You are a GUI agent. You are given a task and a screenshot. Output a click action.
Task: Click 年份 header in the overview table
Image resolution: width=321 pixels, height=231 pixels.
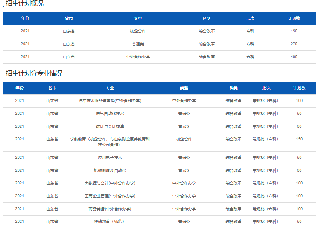coord(25,18)
